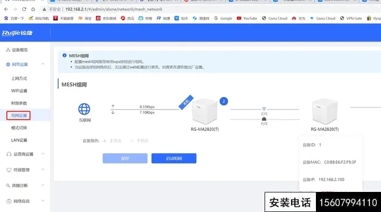Select the 子节点 radio button
This screenshot has height=212, width=381.
(131, 141)
